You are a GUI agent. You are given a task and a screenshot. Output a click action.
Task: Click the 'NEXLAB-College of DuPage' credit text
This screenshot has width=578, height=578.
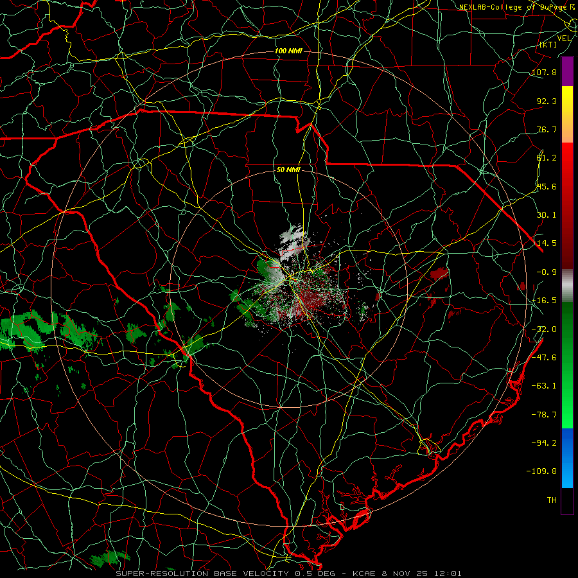point(512,7)
